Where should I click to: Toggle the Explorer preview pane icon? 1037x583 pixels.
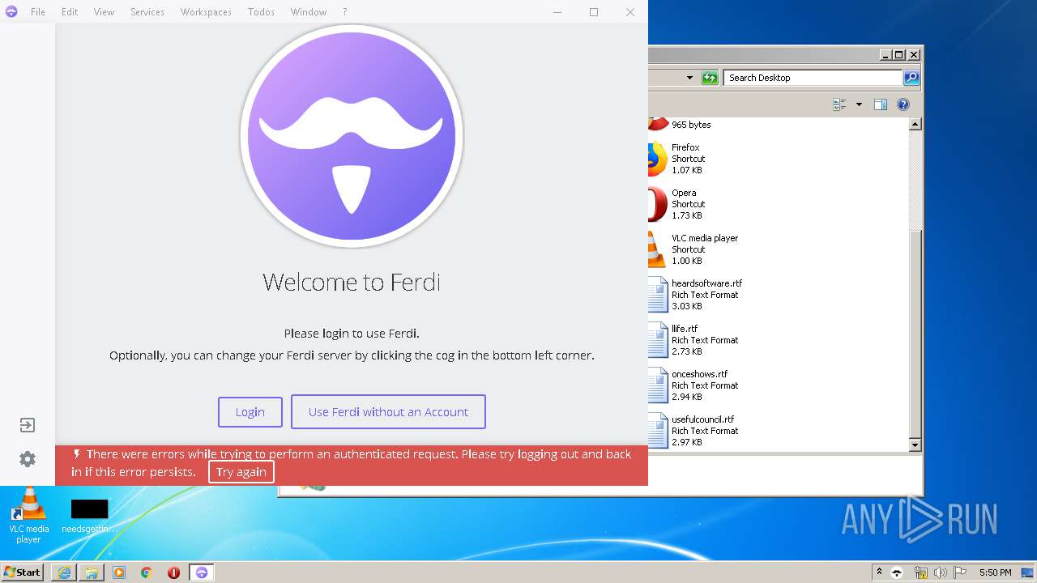point(881,104)
